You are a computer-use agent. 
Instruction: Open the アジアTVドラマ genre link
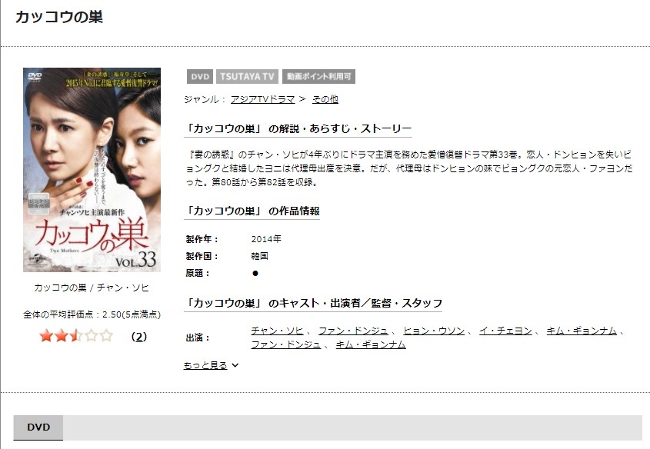[263, 99]
